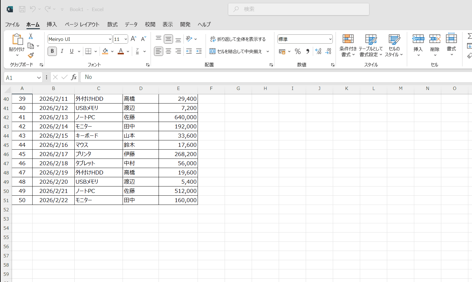
Task: Toggle align left
Action: click(x=159, y=51)
